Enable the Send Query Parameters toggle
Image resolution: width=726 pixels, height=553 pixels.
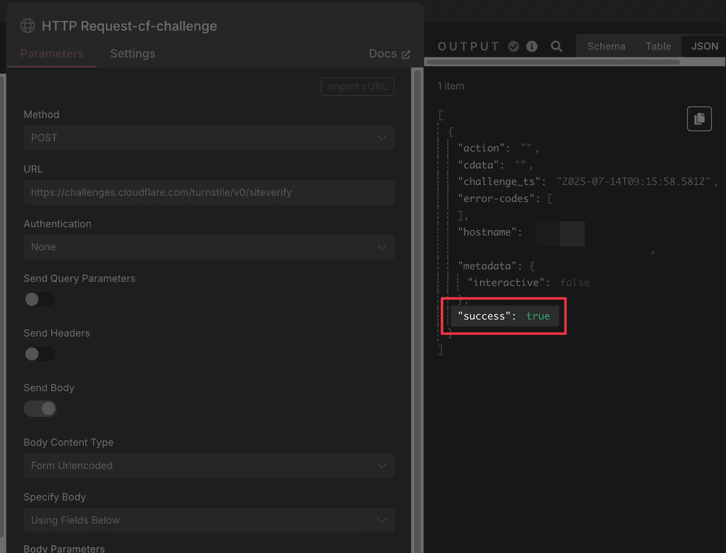[x=40, y=299]
